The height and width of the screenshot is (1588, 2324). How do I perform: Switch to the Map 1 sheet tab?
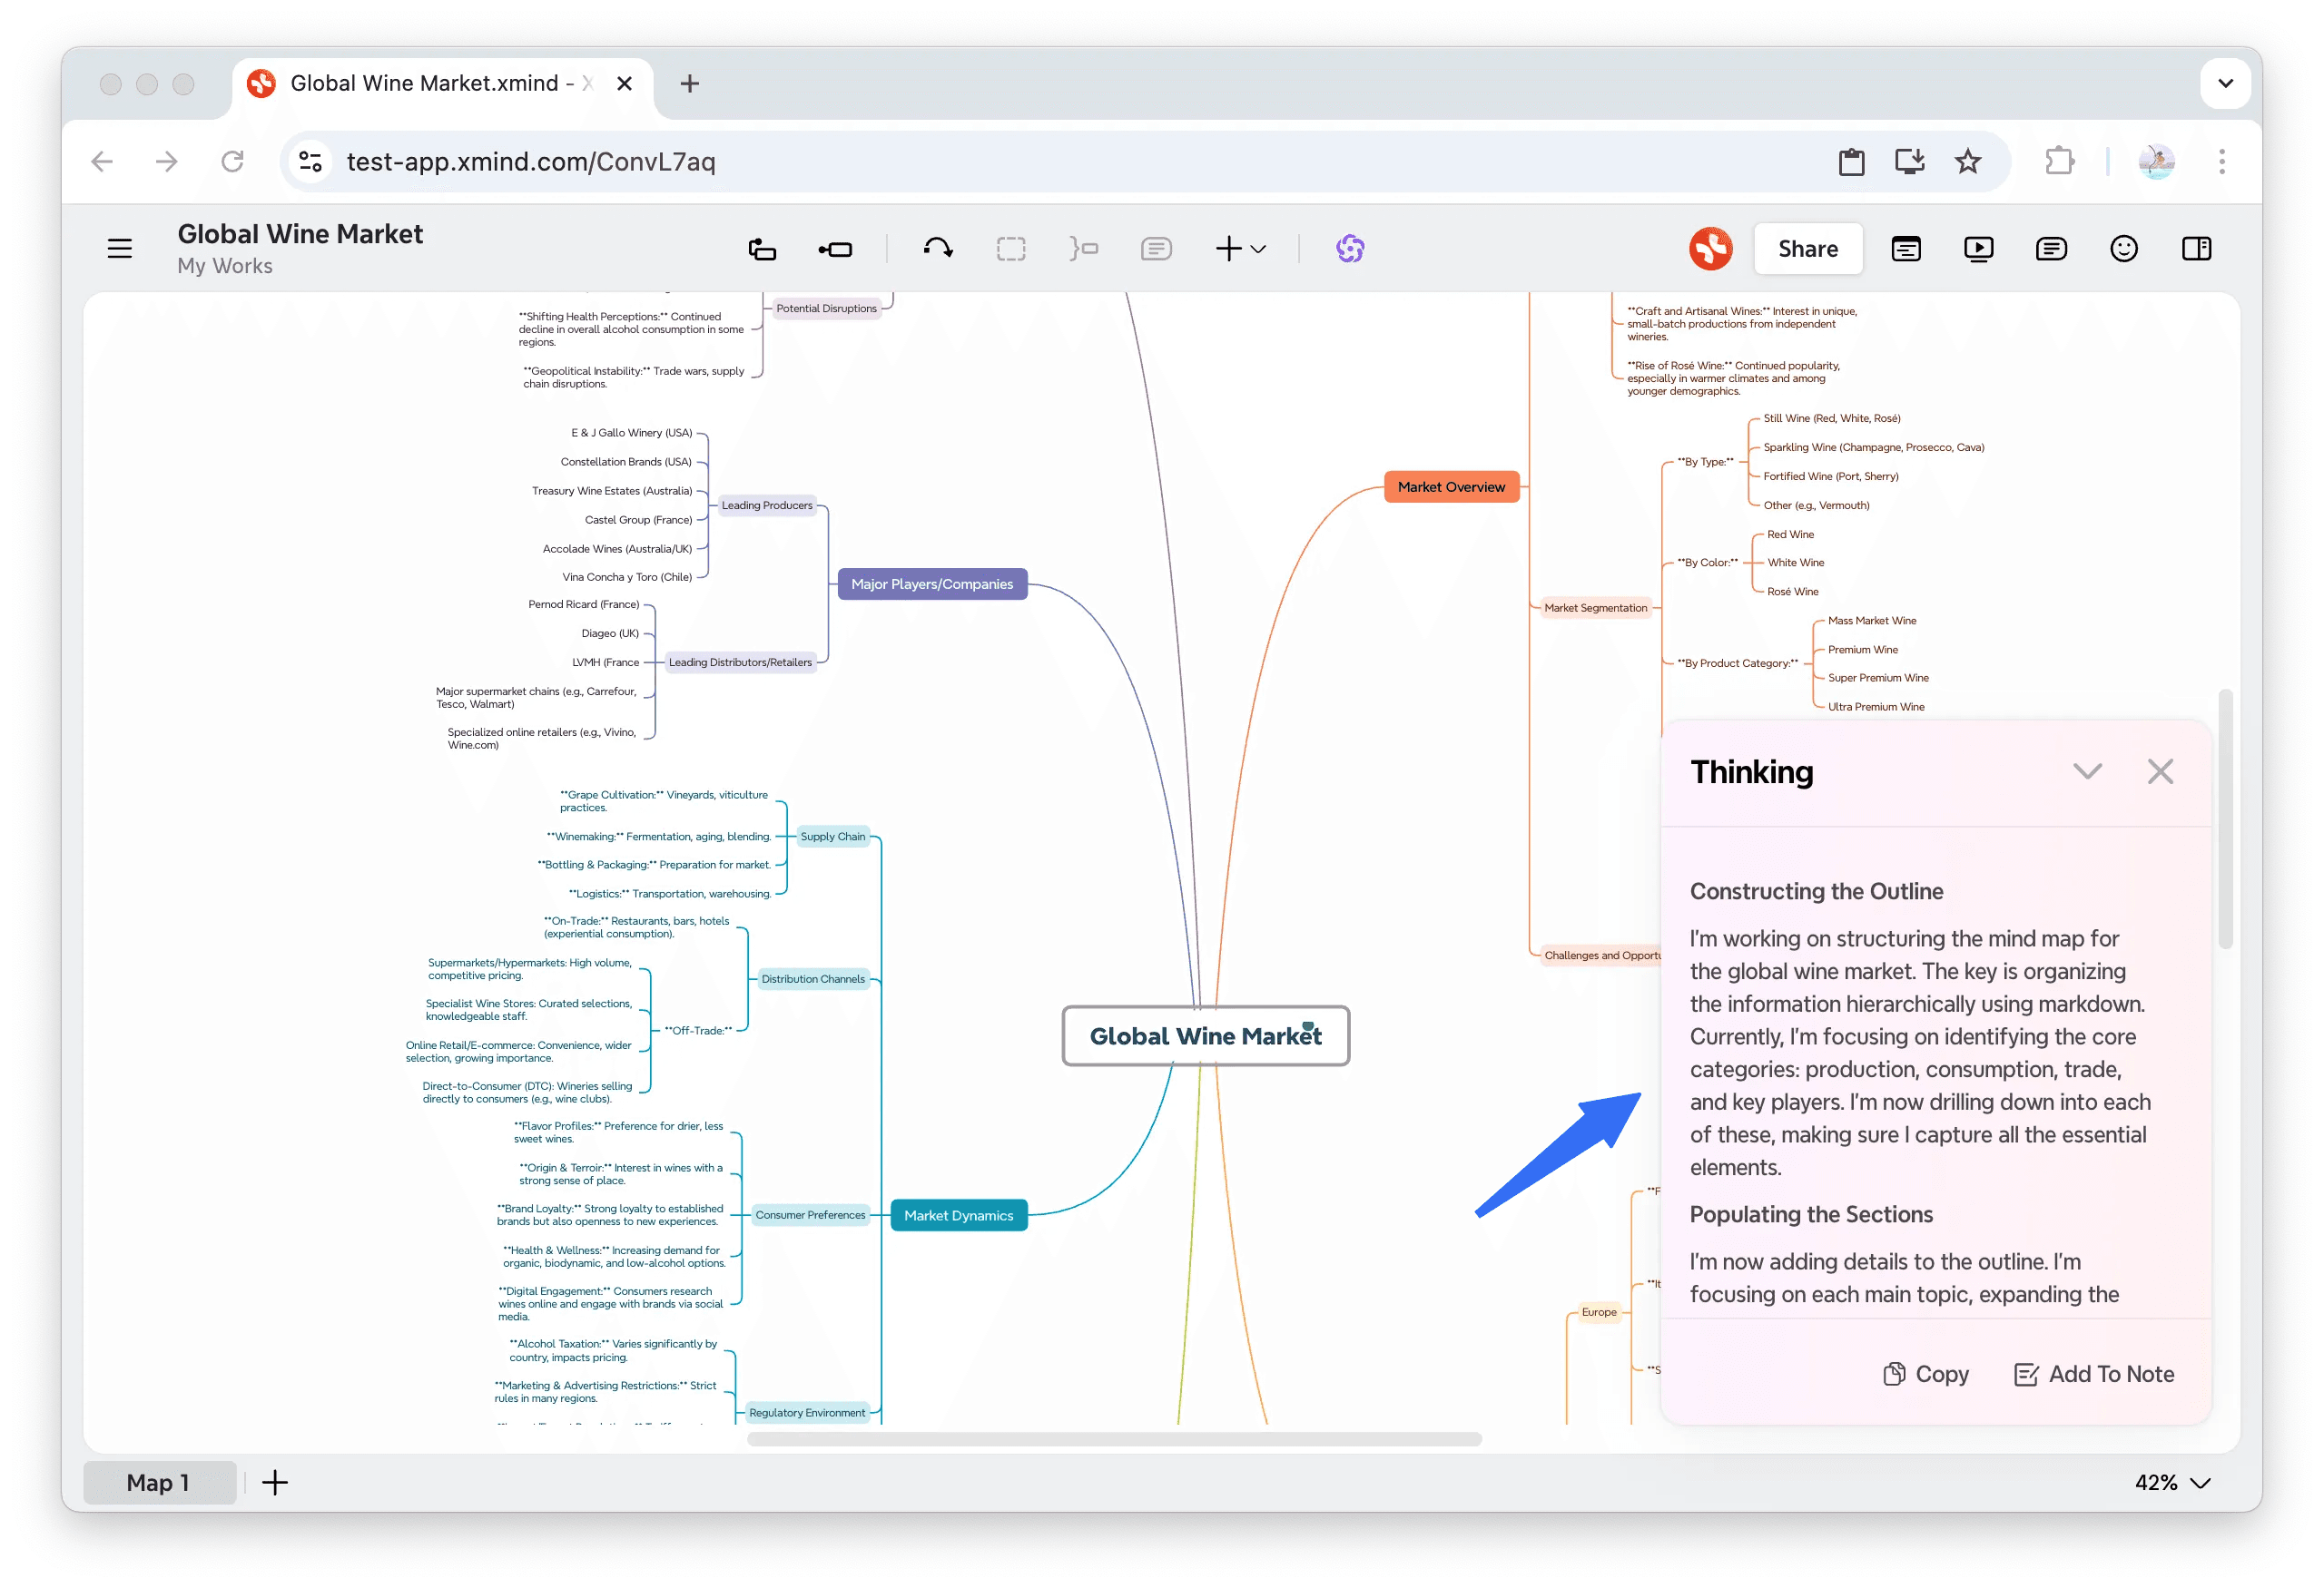point(159,1482)
